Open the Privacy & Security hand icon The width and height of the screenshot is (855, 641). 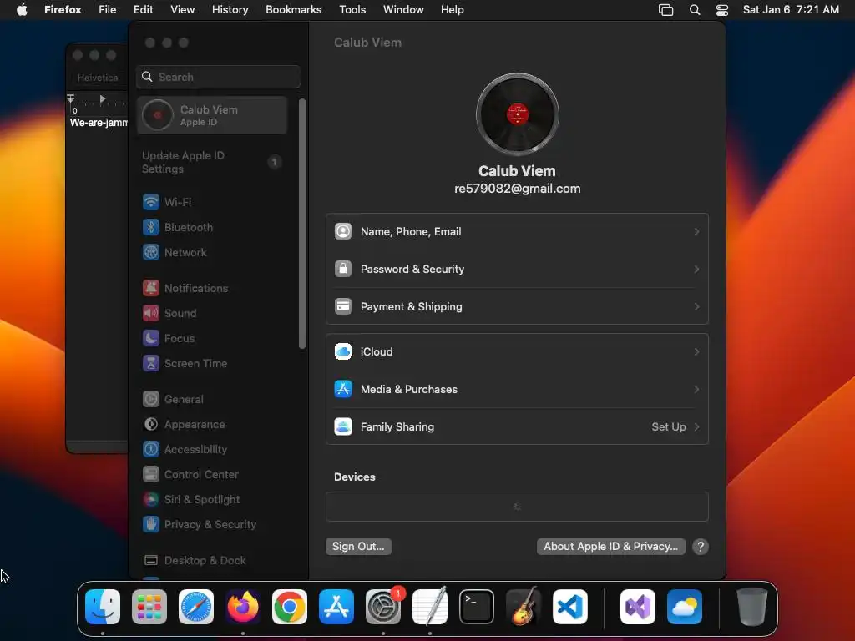(x=151, y=525)
